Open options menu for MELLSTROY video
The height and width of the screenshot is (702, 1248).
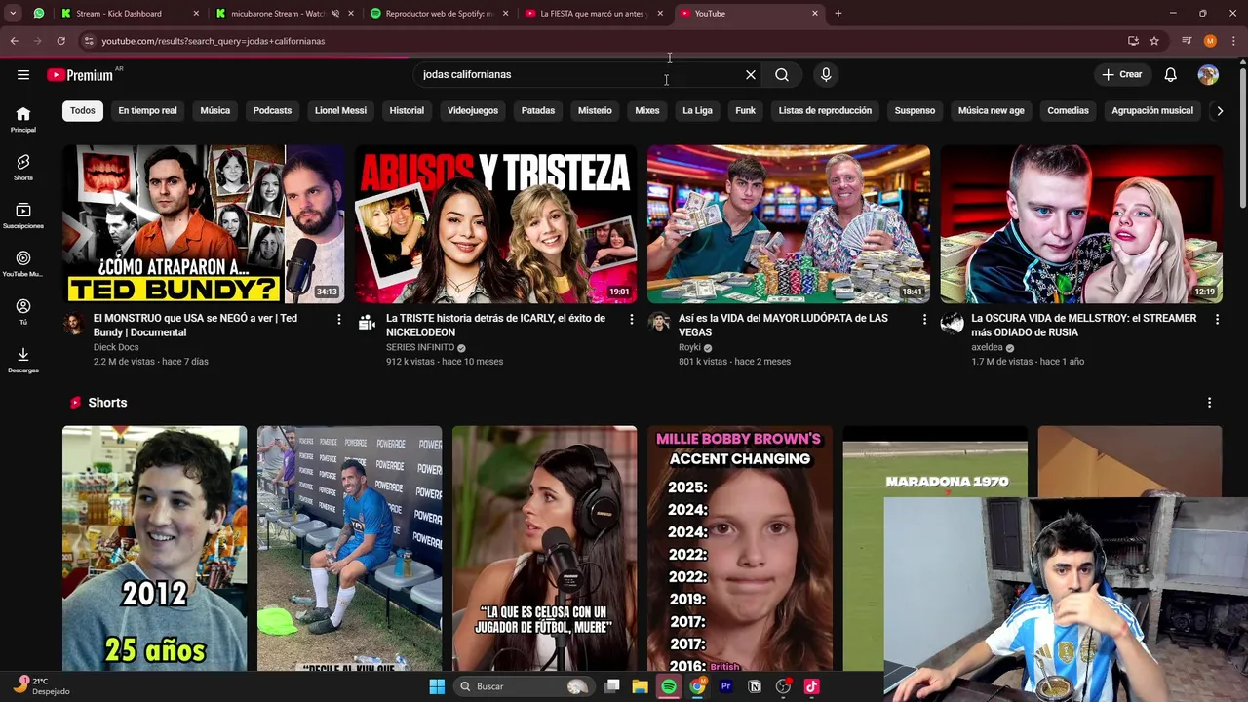1217,319
